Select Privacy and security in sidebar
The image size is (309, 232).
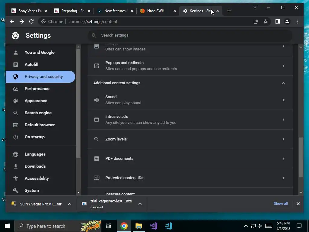40,77
